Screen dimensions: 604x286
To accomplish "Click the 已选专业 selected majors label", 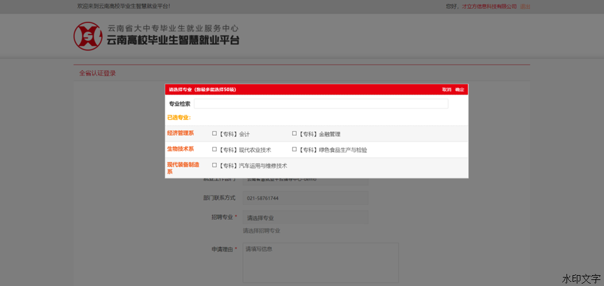I will click(x=179, y=118).
